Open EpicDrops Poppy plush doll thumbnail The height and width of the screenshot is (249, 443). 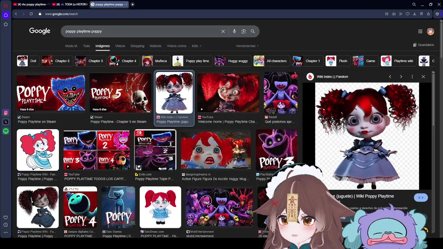(x=160, y=207)
